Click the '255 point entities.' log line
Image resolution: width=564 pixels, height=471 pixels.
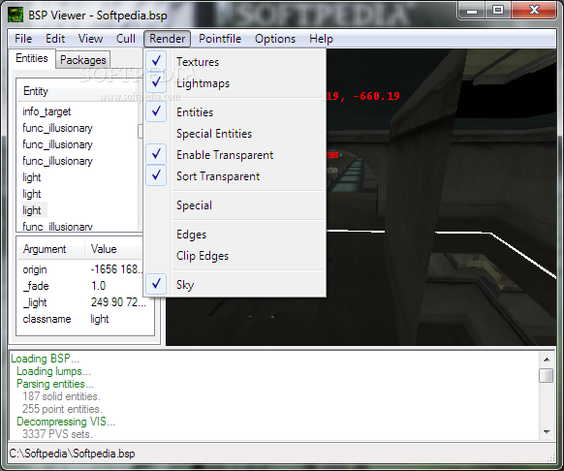62,409
